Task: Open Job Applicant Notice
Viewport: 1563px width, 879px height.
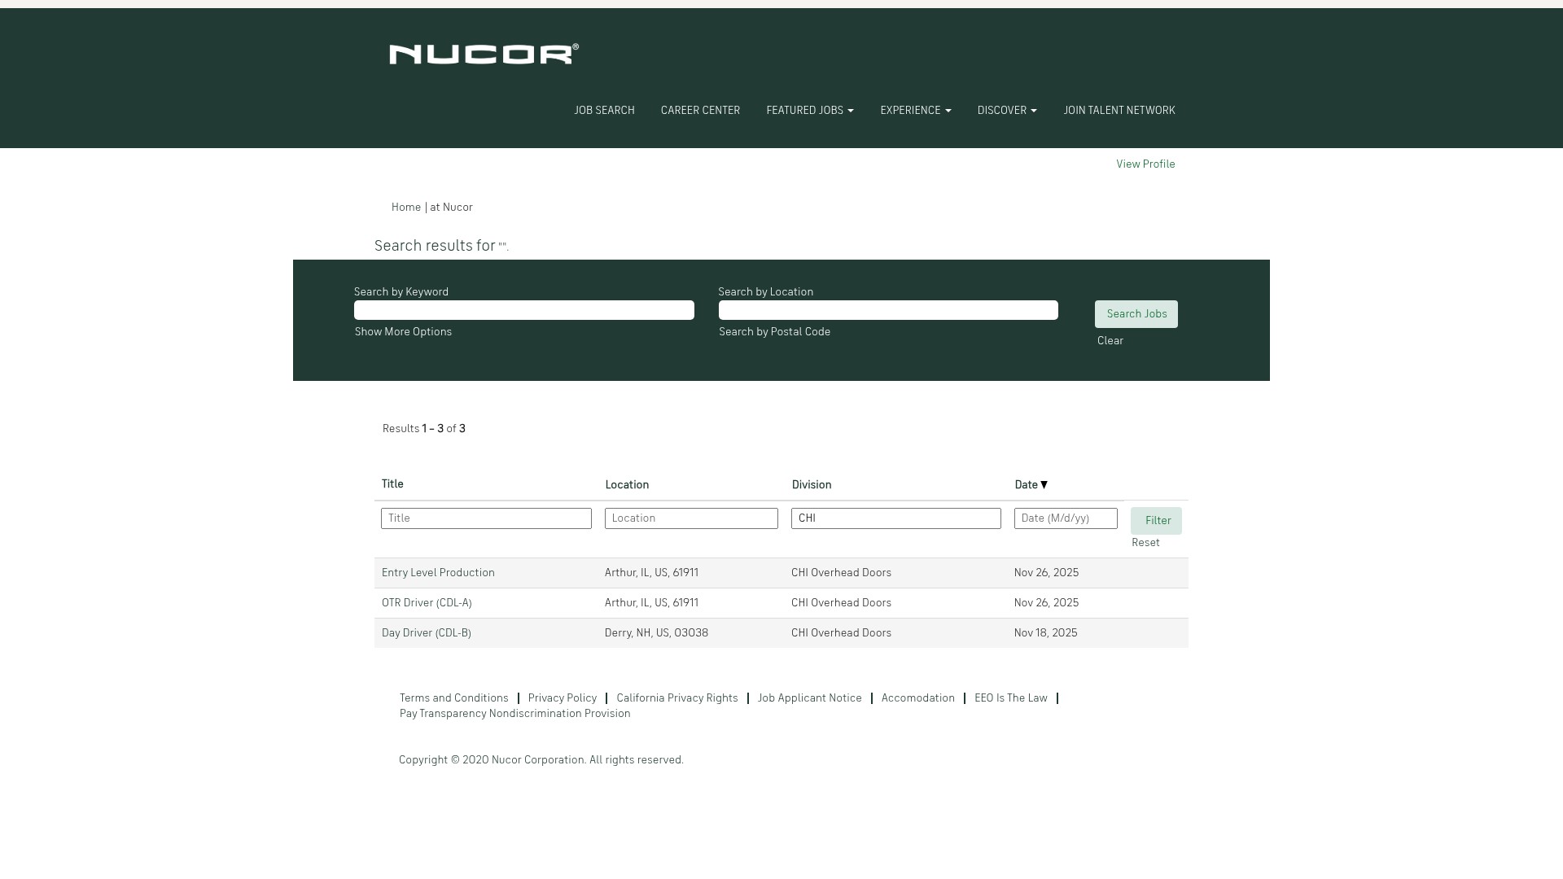Action: pos(809,698)
